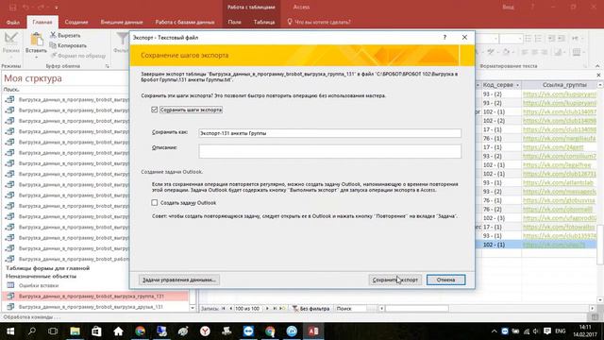
Task: Open the Работа с базами данных tab
Action: [185, 23]
